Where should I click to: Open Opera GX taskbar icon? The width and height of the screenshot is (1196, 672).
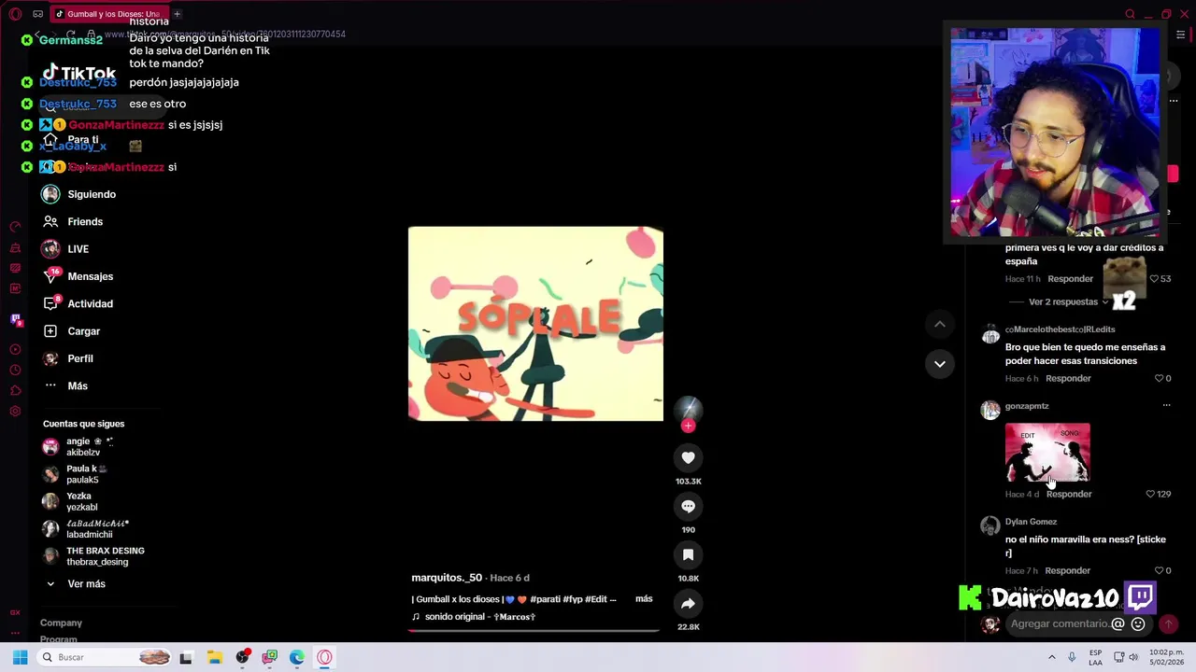[x=324, y=657]
